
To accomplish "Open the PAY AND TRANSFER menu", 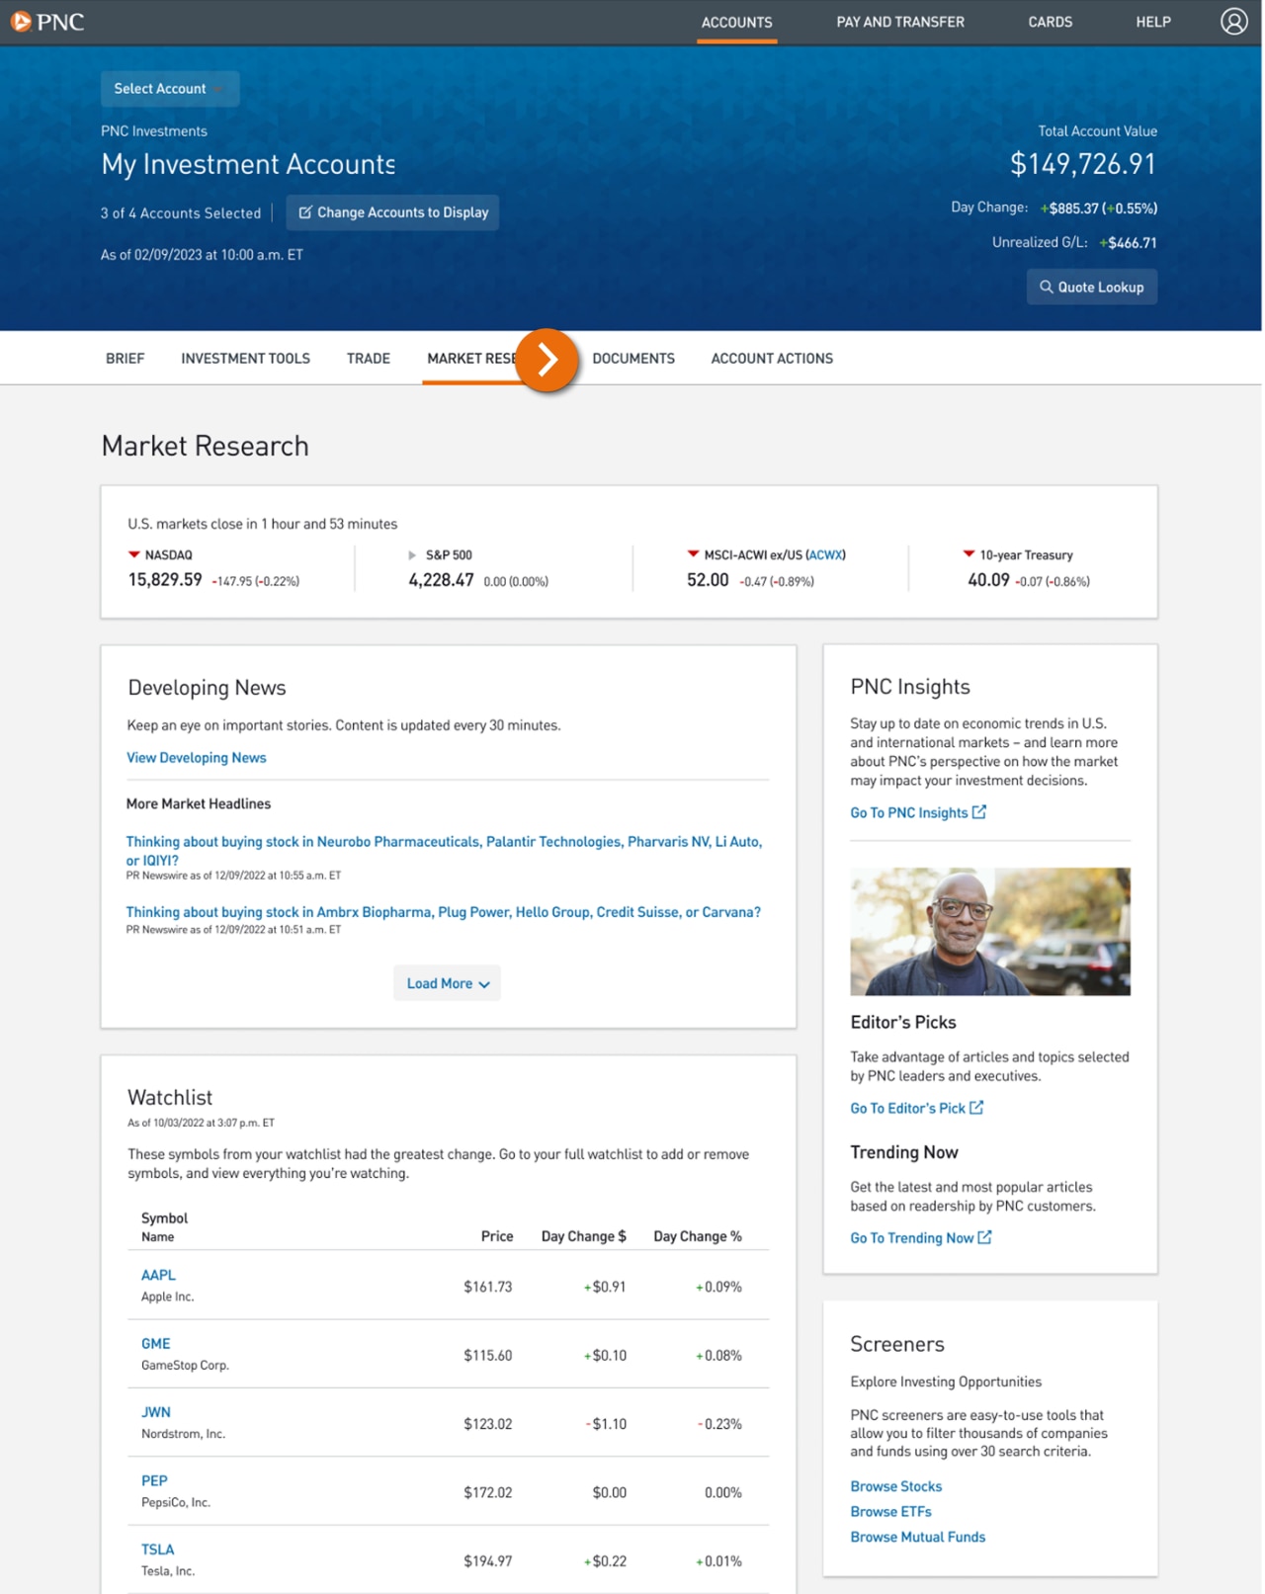I will click(x=899, y=22).
